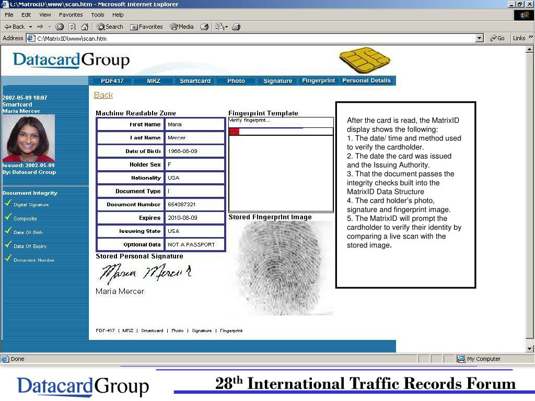Click "Digital Signature" under Document Integrity

(x=31, y=205)
